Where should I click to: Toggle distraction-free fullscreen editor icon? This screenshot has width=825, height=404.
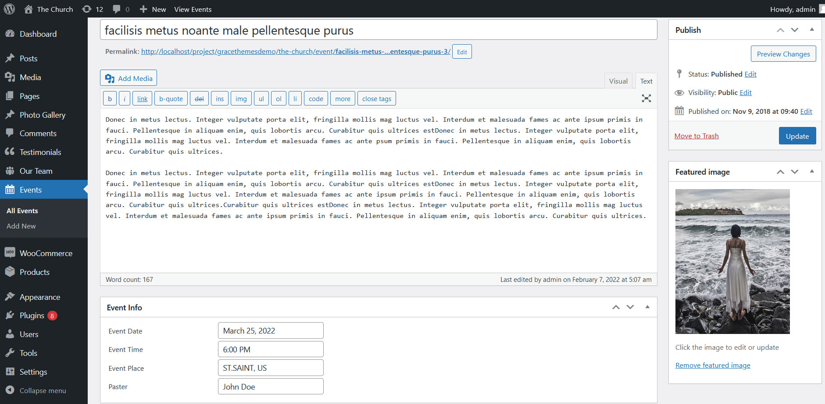tap(646, 98)
